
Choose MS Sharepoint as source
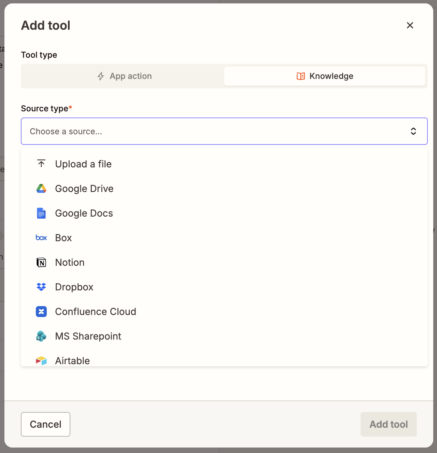click(x=224, y=336)
